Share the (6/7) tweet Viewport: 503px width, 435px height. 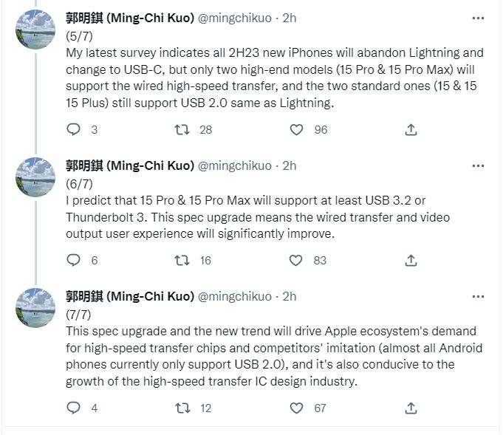click(x=411, y=260)
